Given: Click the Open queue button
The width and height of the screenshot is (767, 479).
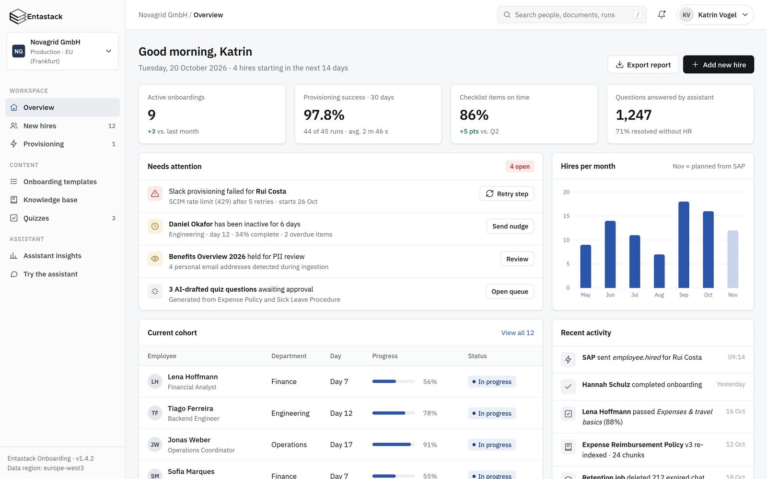Looking at the screenshot, I should [510, 291].
